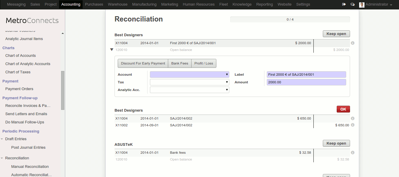This screenshot has width=399, height=177.
Task: Open the Tax dropdown
Action: point(189,82)
